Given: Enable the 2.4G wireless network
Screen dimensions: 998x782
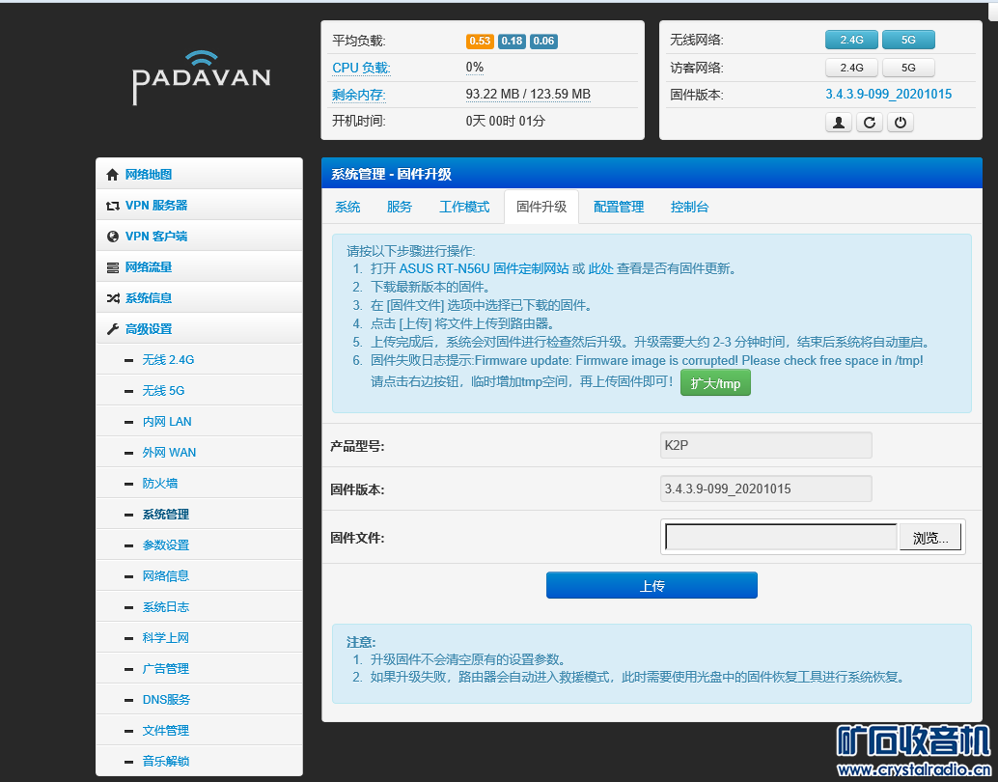Looking at the screenshot, I should click(x=851, y=40).
